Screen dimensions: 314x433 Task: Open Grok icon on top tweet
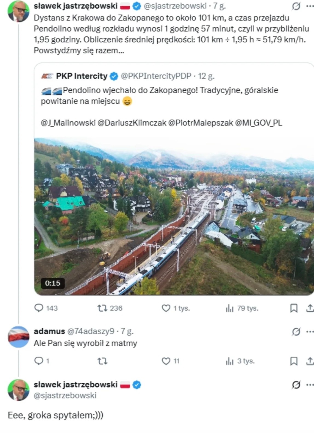(x=296, y=6)
